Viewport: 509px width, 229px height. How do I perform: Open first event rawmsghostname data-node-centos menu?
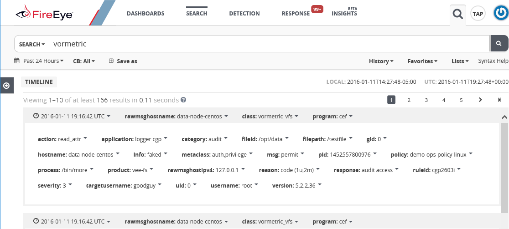coord(177,116)
